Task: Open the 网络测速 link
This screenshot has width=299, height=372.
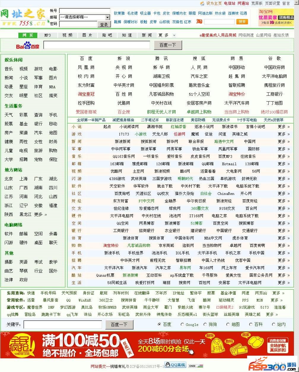Action: click(x=246, y=35)
